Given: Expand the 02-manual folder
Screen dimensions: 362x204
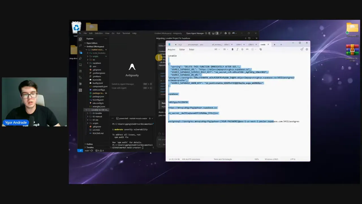Looking at the screenshot, I should [87, 116].
